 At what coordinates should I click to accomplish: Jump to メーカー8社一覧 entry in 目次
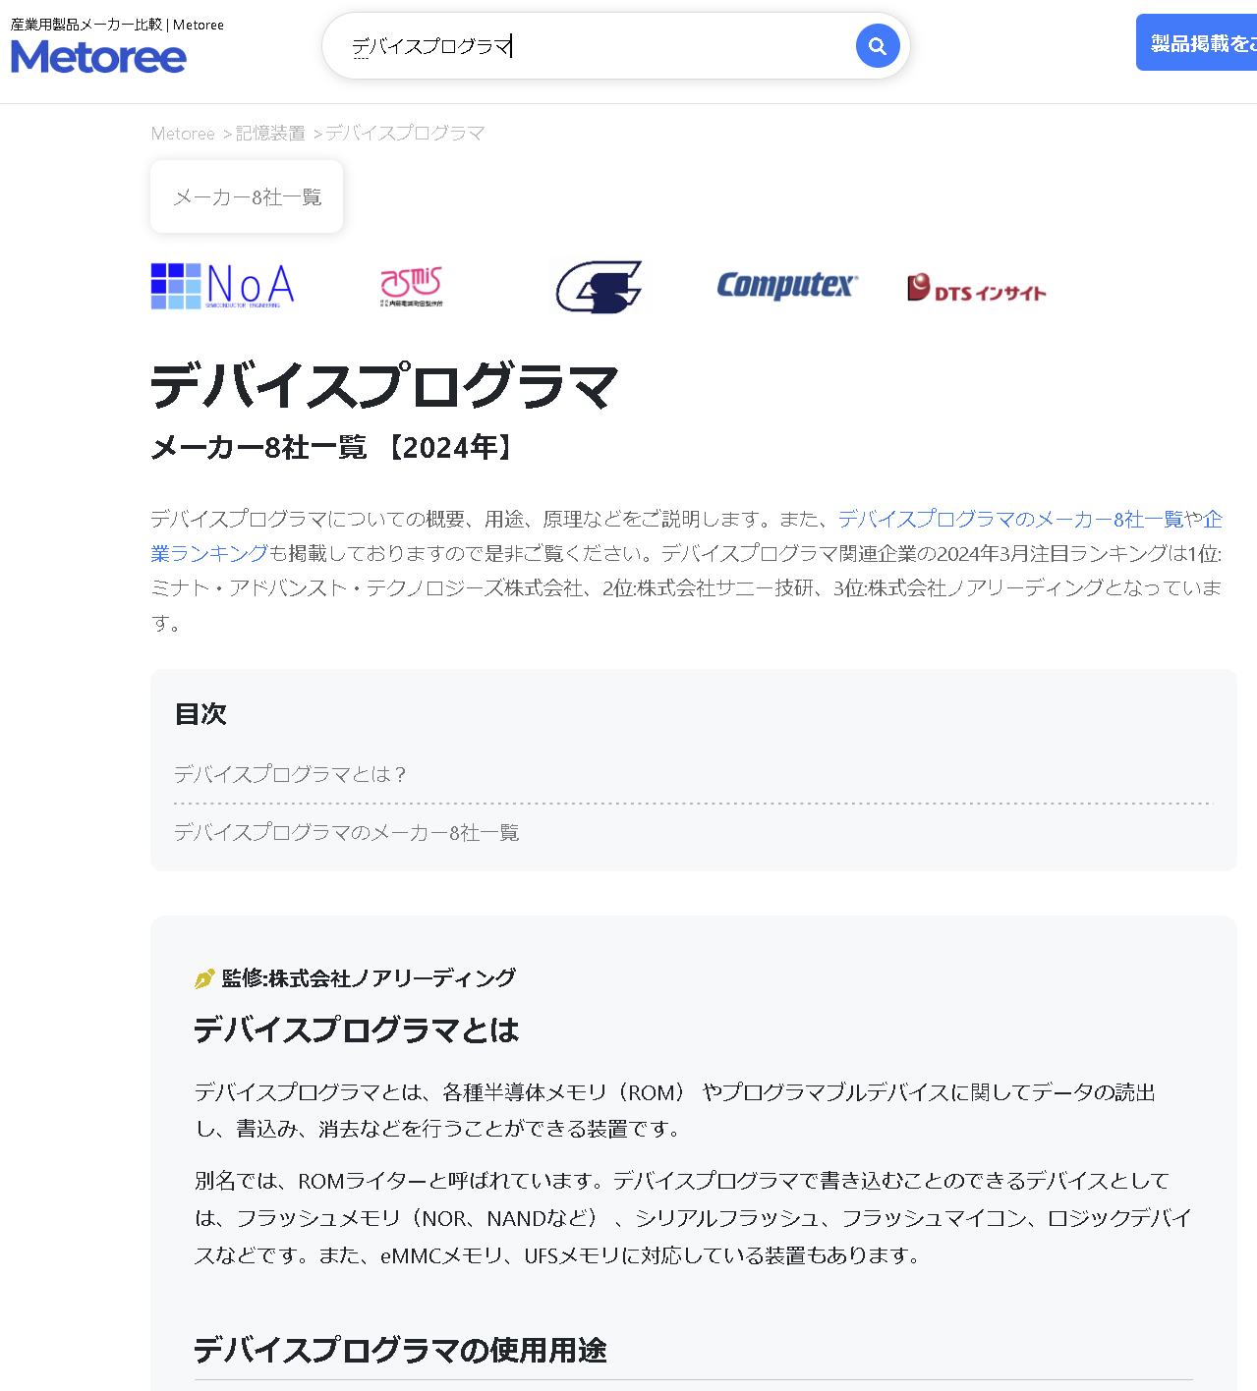347,833
